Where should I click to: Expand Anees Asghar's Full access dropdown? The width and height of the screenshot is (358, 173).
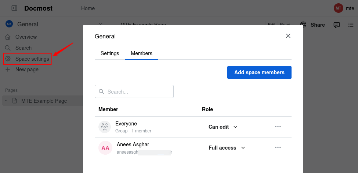coord(227,148)
